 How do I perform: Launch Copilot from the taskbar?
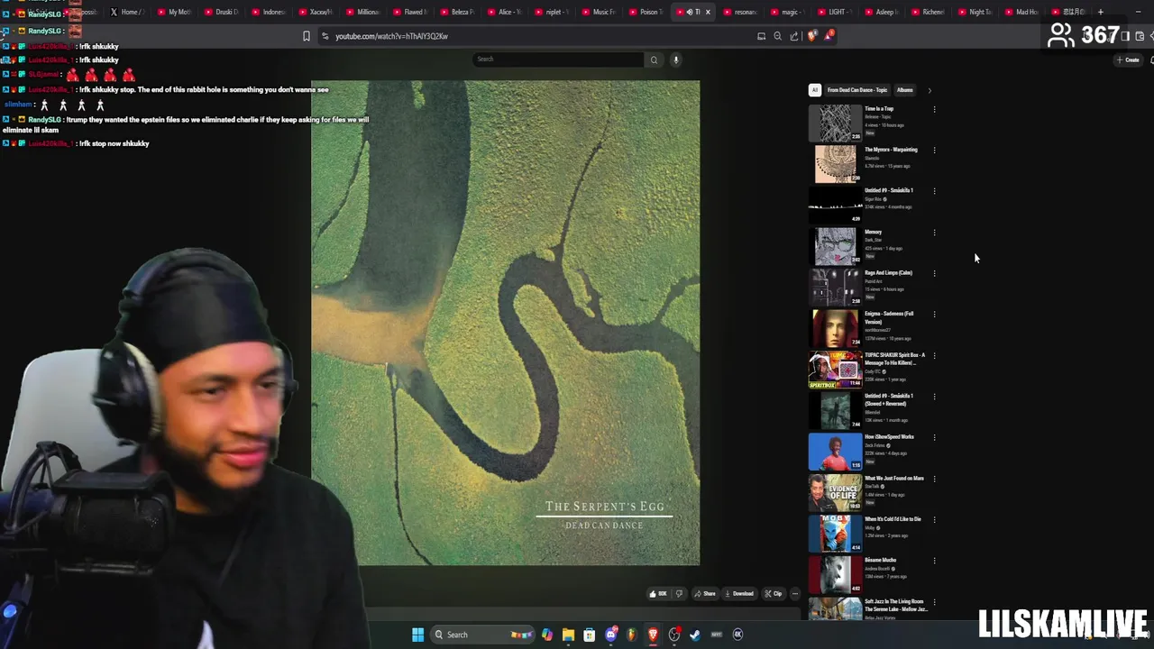tap(546, 635)
